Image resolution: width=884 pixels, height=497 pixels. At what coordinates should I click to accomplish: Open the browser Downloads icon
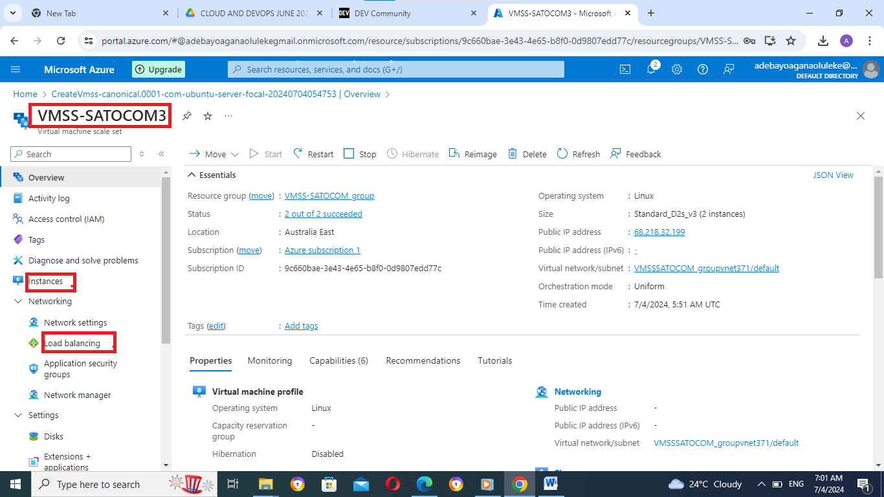coord(823,41)
